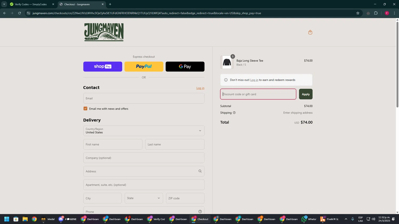The height and width of the screenshot is (224, 399).
Task: Switch ESP LAA keyboard language
Action: click(360, 219)
